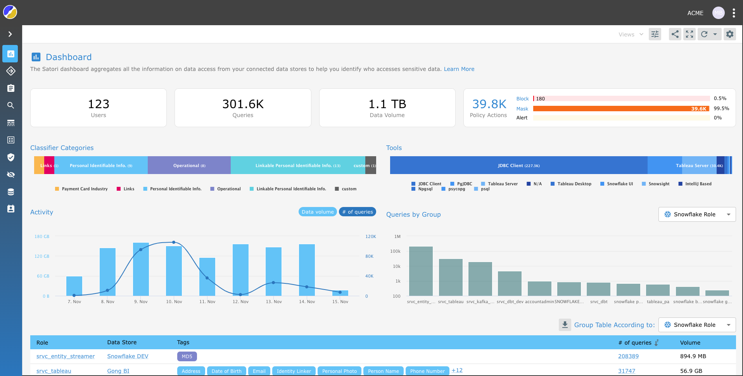This screenshot has height=376, width=743.
Task: Click the Learn More link
Action: point(459,69)
